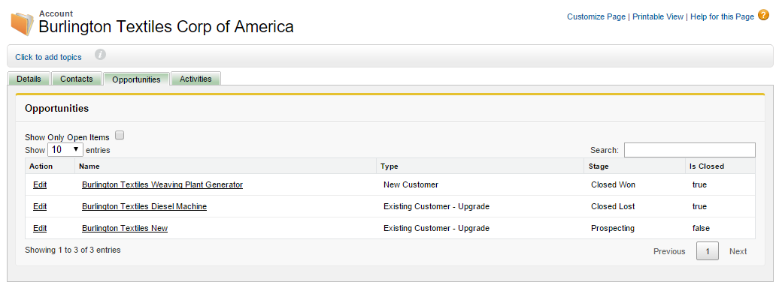Go to the Next page
The height and width of the screenshot is (285, 776).
point(738,251)
